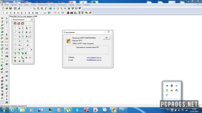202x113 pixels.
Task: Close the Визуализация panel
Action: (32, 20)
